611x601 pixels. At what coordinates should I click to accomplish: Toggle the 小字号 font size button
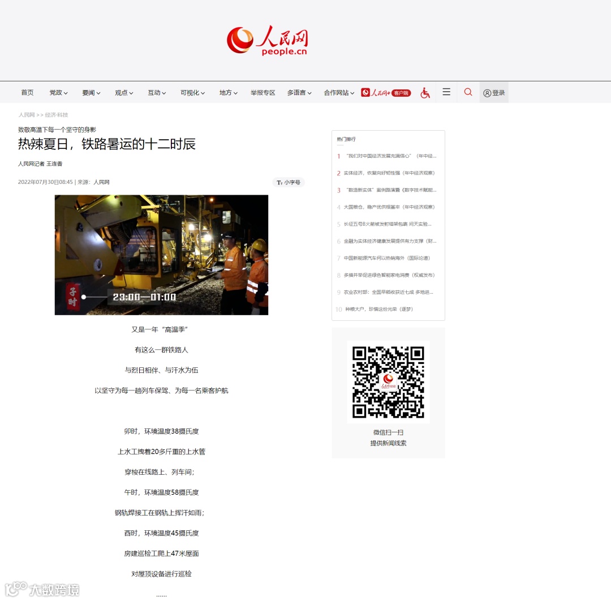coord(289,182)
